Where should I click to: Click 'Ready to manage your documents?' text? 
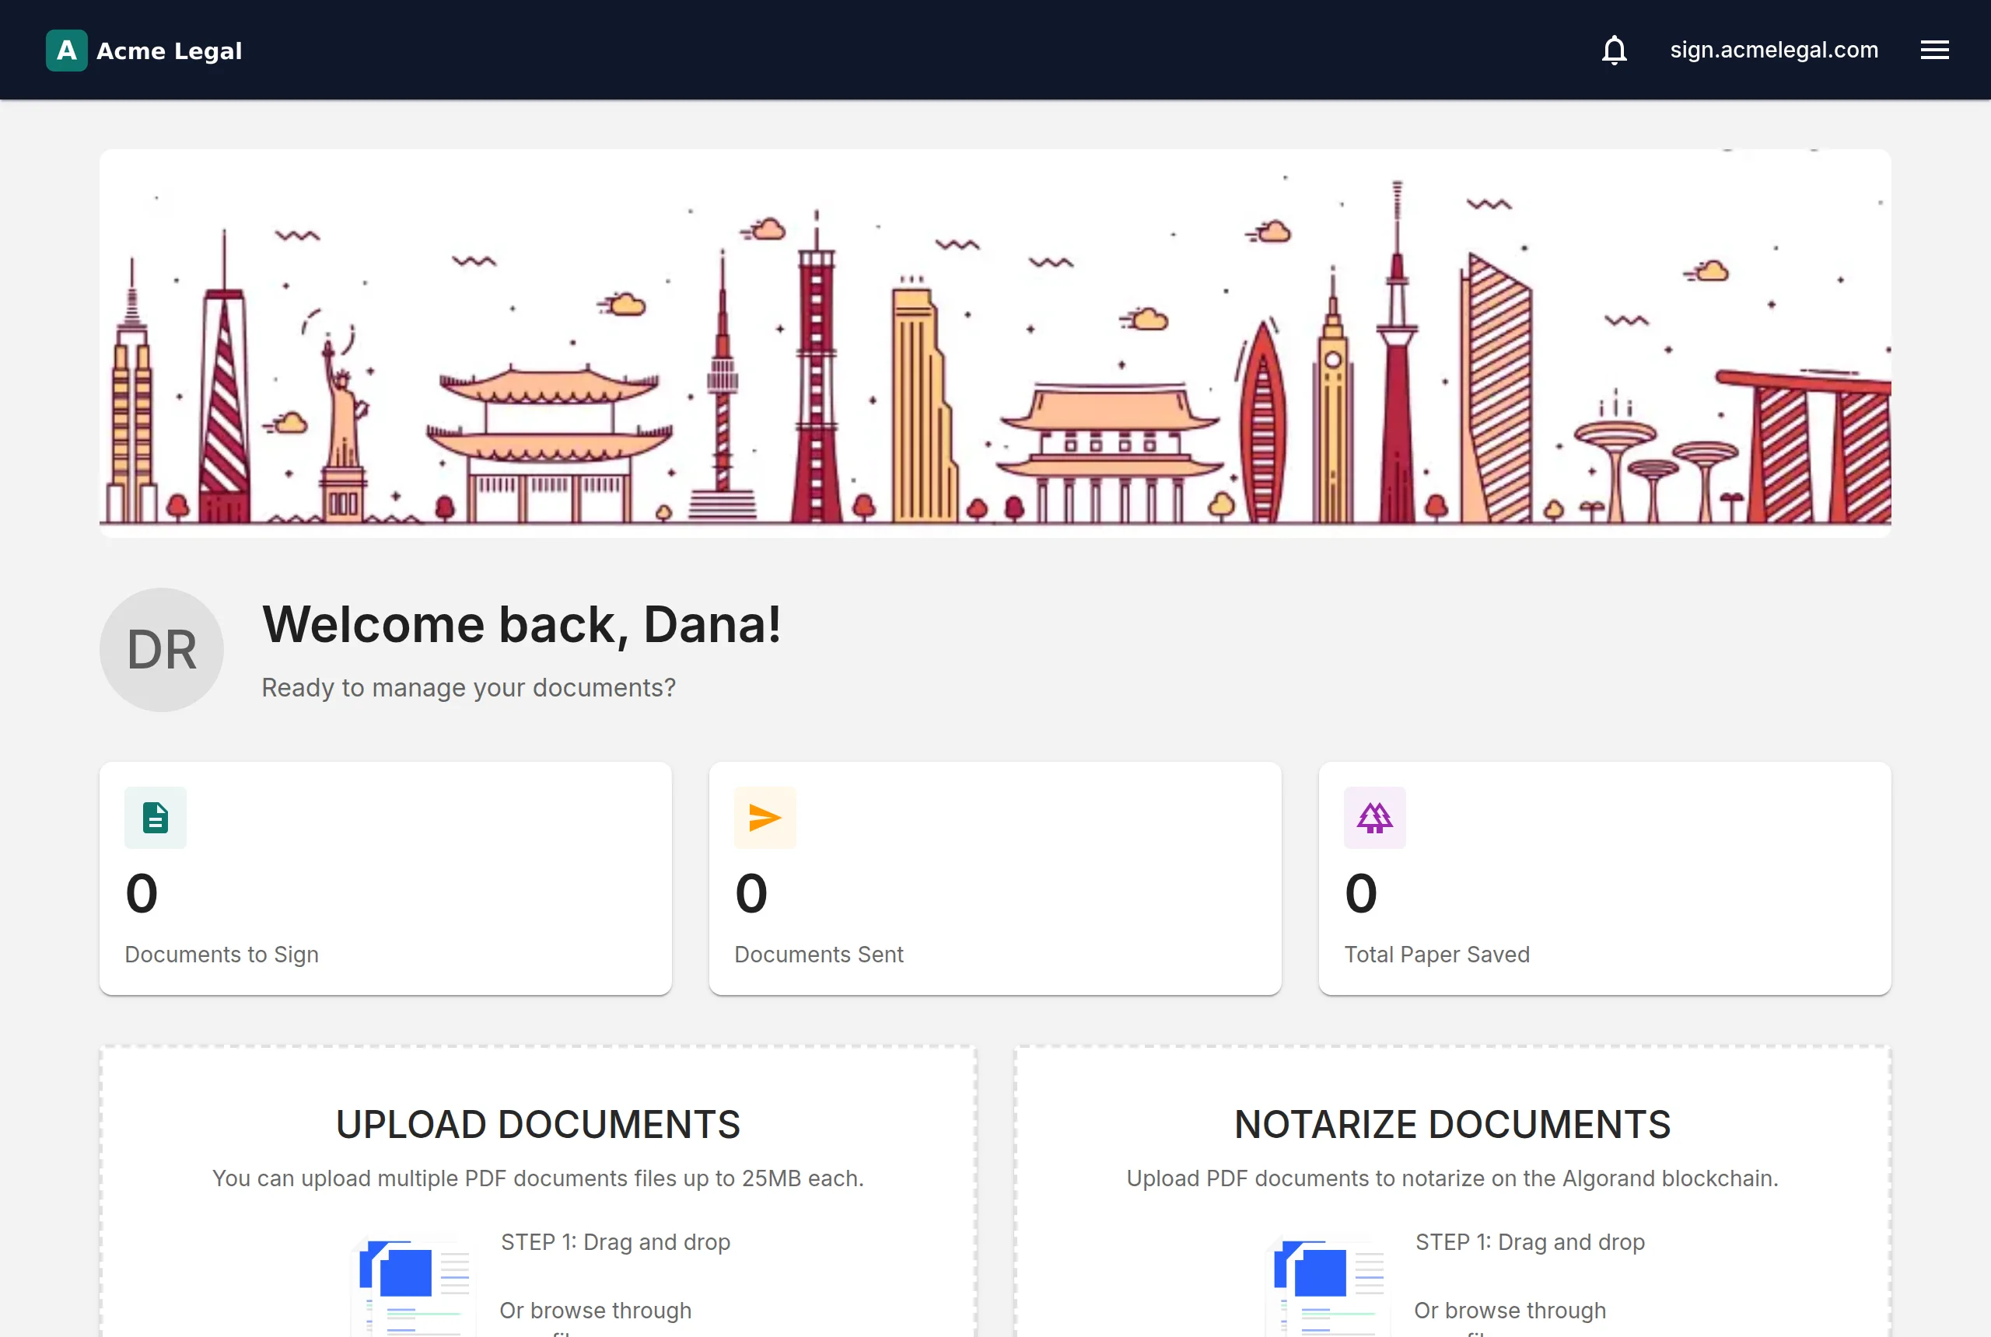pyautogui.click(x=468, y=687)
